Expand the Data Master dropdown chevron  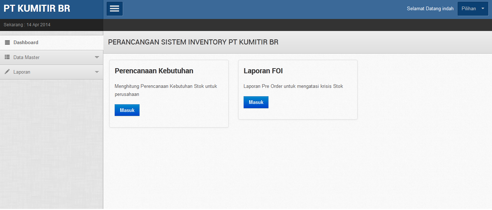pyautogui.click(x=97, y=57)
